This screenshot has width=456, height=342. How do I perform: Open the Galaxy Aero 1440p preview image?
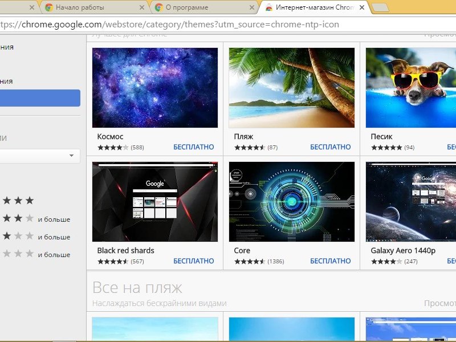411,202
